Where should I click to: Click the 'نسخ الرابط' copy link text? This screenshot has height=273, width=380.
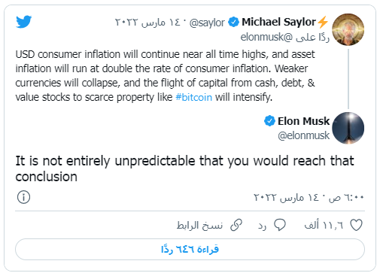click(199, 225)
